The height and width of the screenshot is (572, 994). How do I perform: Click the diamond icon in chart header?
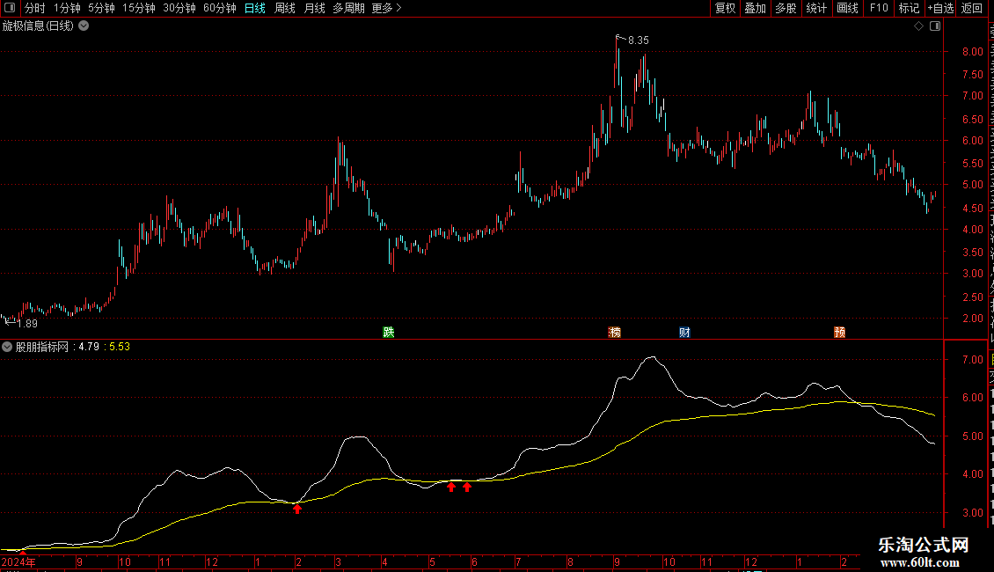(918, 26)
